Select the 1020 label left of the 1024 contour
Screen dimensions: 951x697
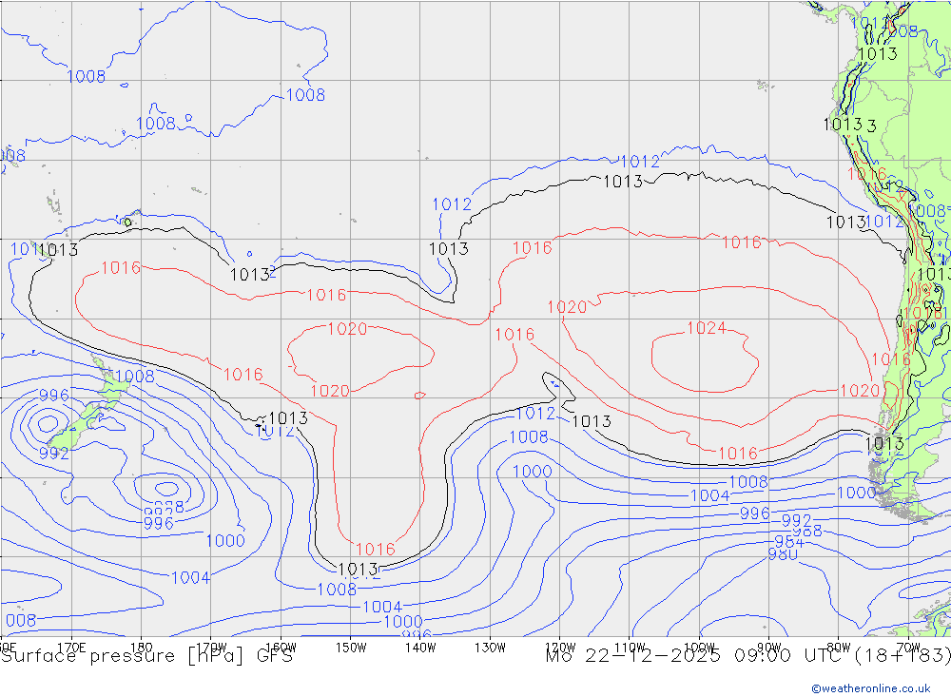pyautogui.click(x=567, y=307)
